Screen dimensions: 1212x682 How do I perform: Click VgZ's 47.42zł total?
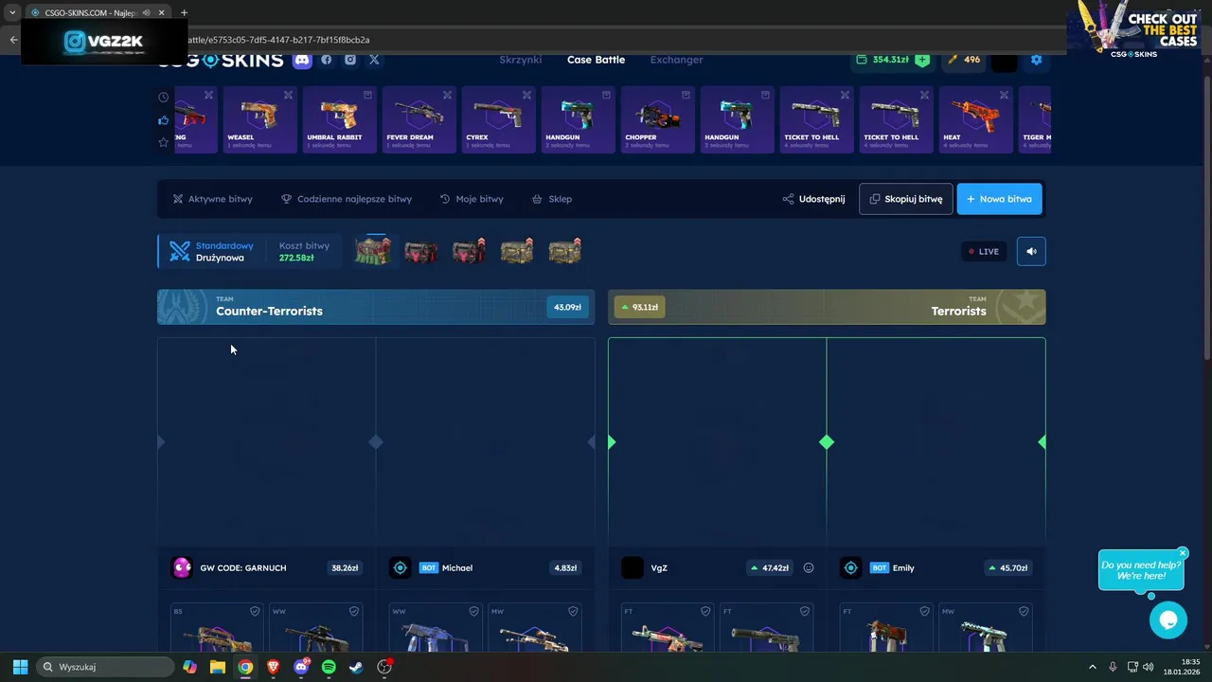click(771, 568)
